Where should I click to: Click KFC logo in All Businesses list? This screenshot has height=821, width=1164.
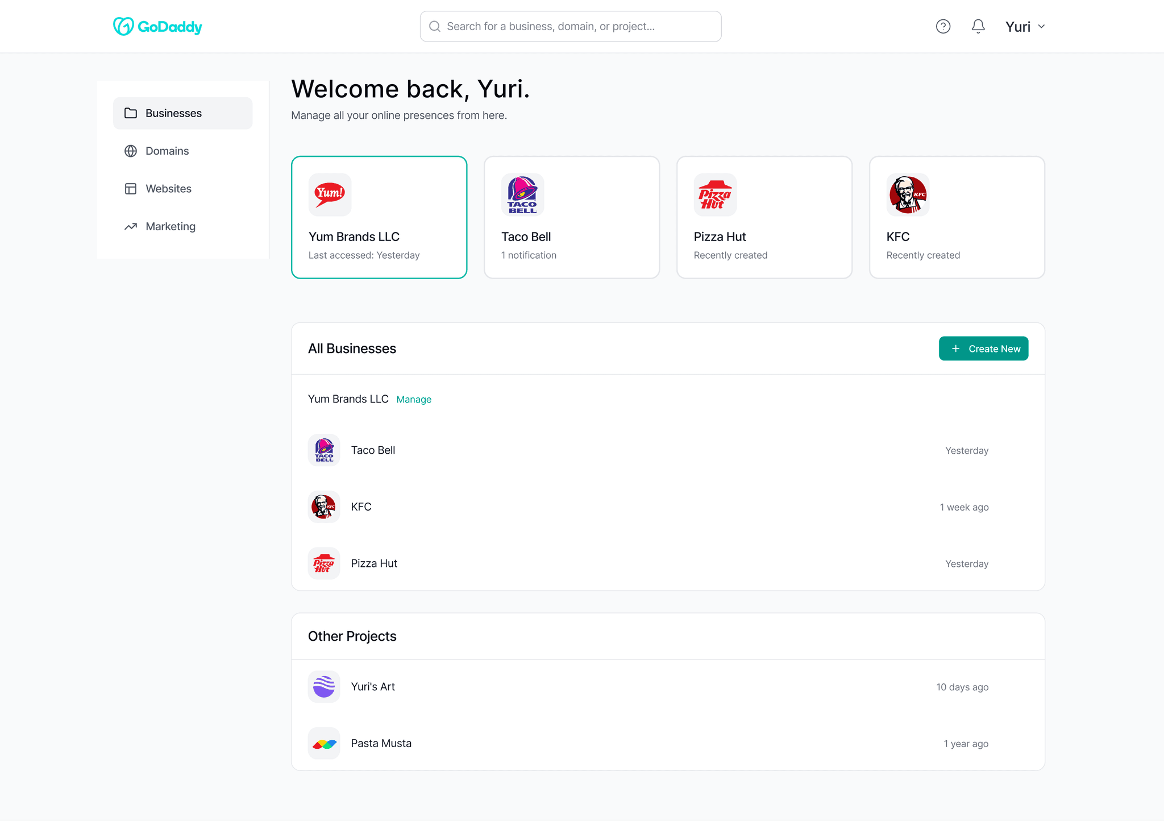(x=324, y=507)
